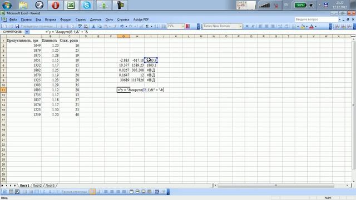Click the red help icon next to zoom
356x200 pixels.
pyautogui.click(x=188, y=27)
